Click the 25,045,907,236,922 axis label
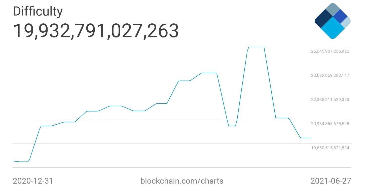 (330, 51)
